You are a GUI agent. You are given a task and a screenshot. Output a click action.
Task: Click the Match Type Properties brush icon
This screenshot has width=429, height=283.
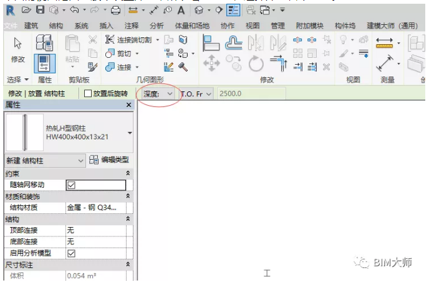(93, 67)
